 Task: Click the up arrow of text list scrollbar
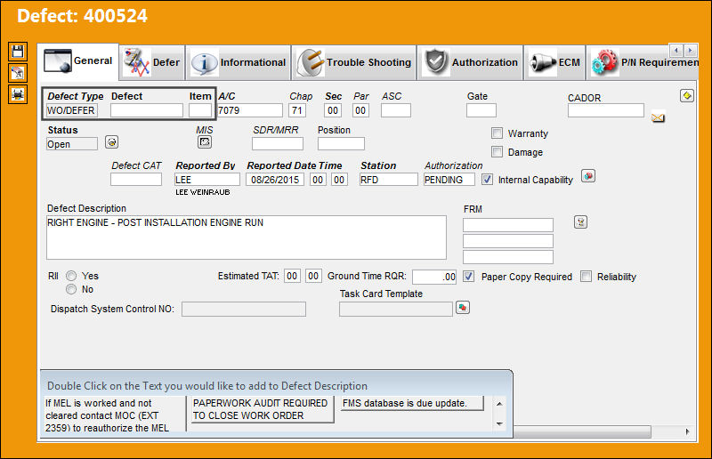pyautogui.click(x=499, y=404)
